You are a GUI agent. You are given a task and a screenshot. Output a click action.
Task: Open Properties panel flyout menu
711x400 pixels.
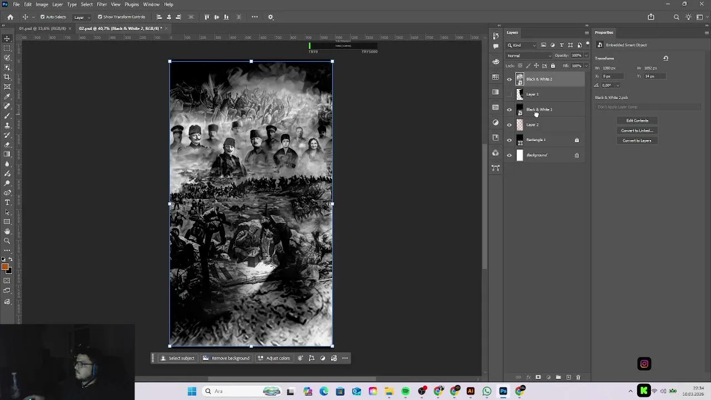706,32
